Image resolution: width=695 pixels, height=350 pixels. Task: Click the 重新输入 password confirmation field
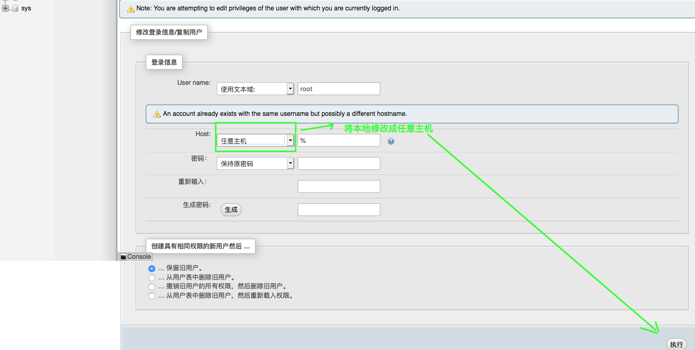click(339, 186)
